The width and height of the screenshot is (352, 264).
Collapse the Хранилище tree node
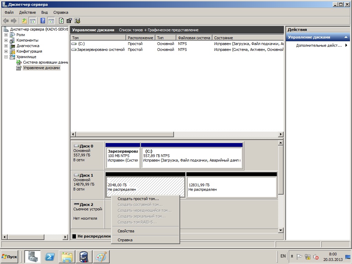coord(6,57)
